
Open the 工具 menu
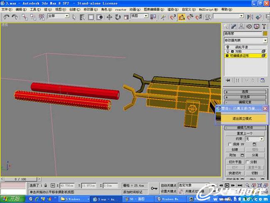coord(35,9)
